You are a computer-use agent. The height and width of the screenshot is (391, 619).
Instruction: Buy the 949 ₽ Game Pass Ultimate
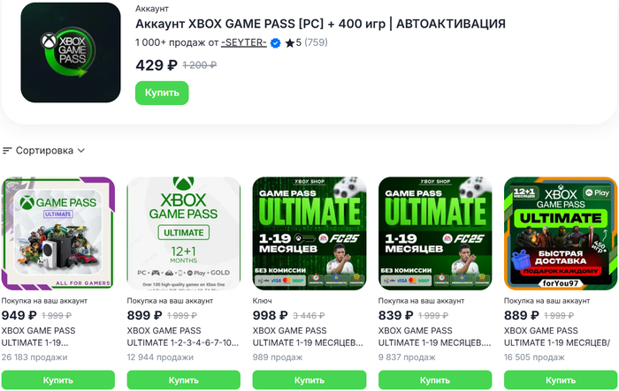click(x=58, y=380)
